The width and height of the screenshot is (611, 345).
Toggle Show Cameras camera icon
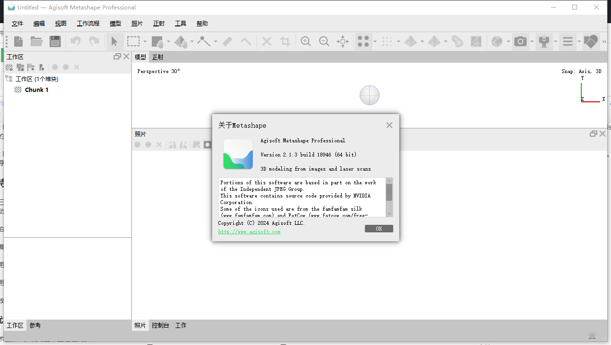tap(520, 41)
